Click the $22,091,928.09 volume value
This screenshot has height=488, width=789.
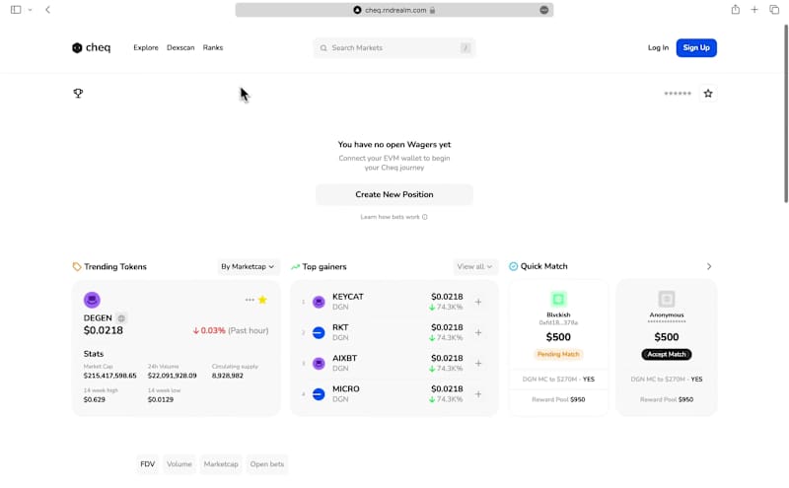click(172, 376)
